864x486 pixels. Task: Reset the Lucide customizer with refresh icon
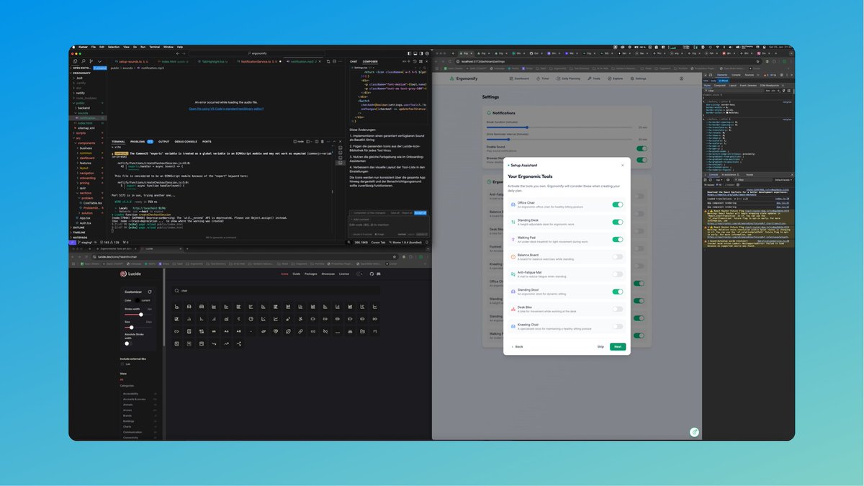pyautogui.click(x=150, y=292)
